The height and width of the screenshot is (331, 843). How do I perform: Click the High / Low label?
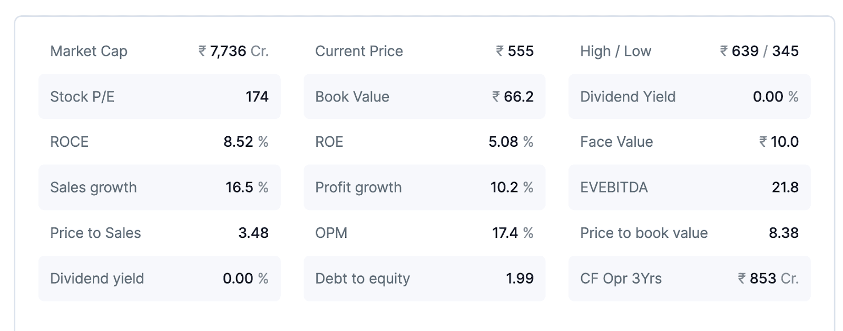point(615,51)
